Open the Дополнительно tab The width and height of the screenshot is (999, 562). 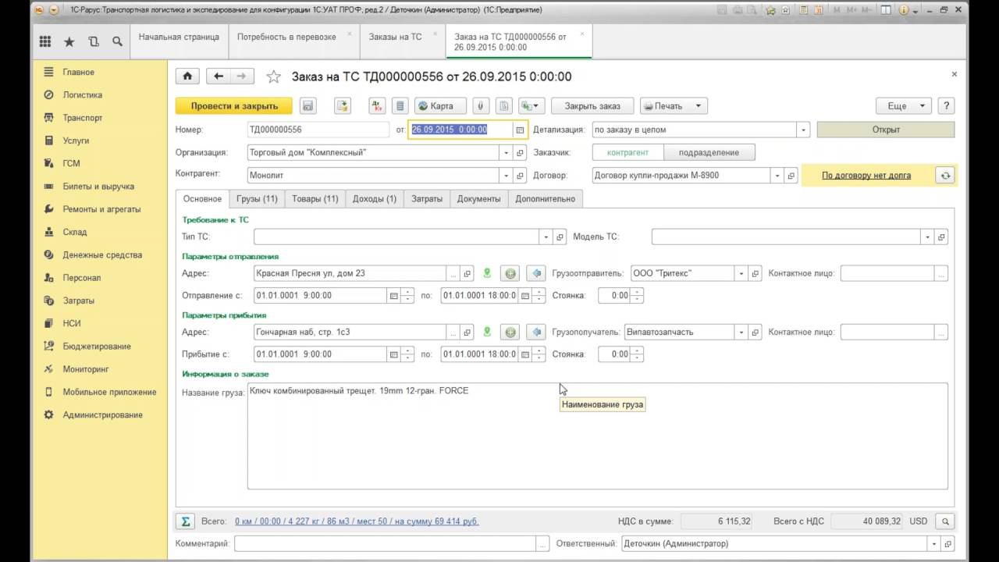pos(546,199)
